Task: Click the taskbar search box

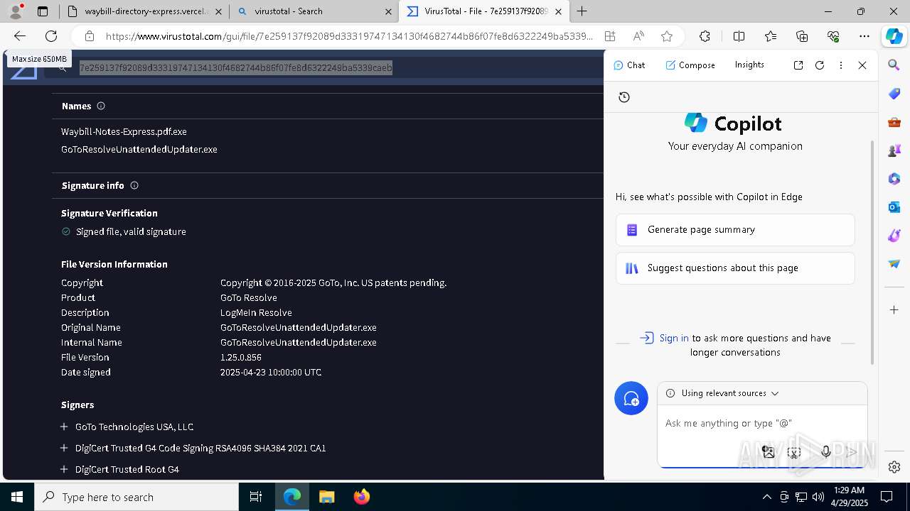Action: 136,497
